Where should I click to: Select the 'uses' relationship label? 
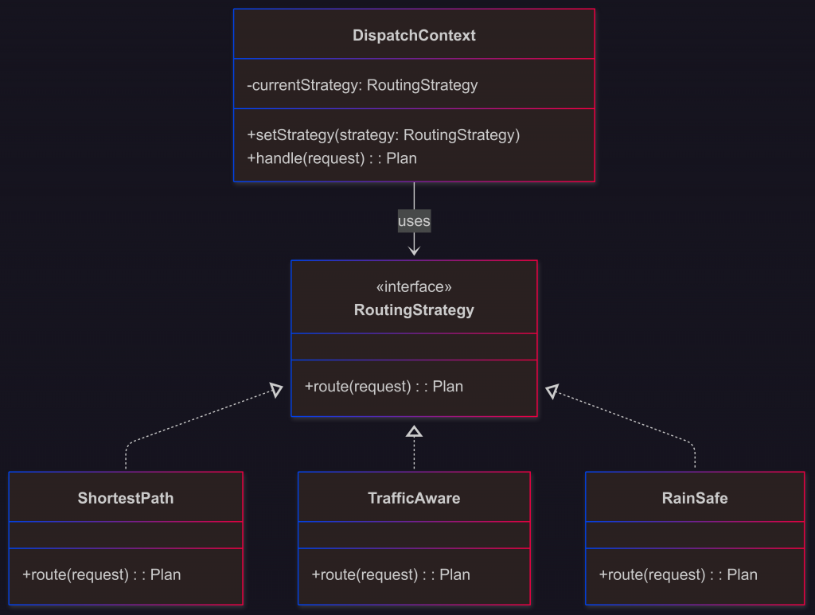click(414, 221)
